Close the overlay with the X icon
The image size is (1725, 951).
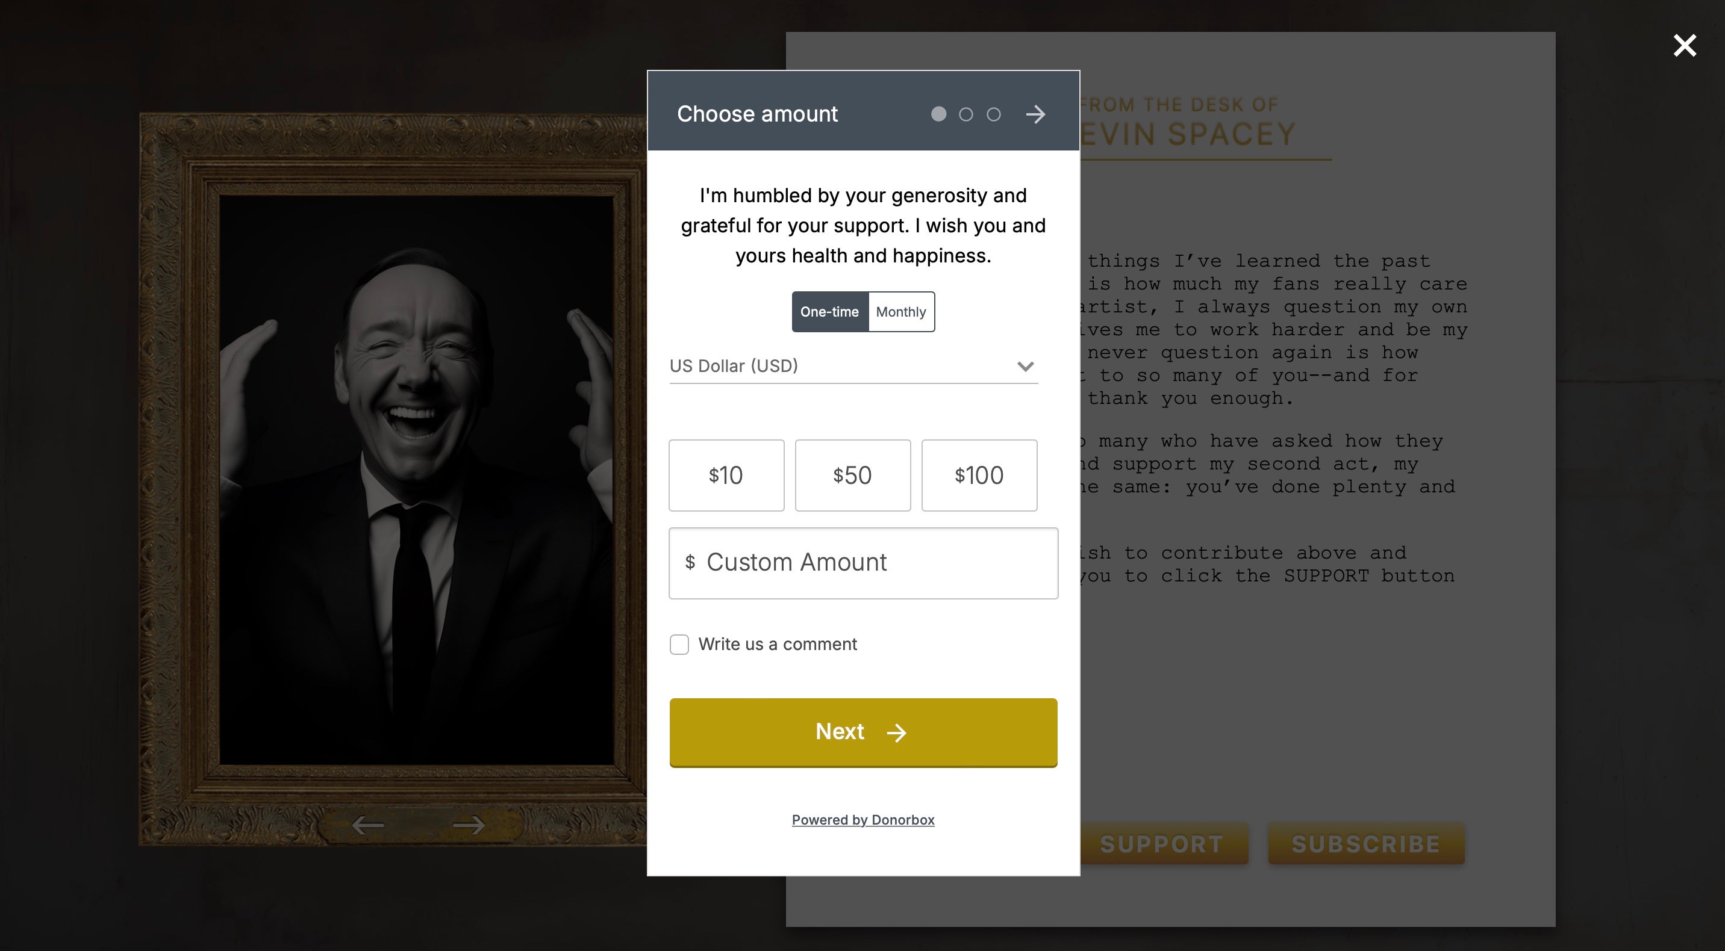[x=1685, y=46]
